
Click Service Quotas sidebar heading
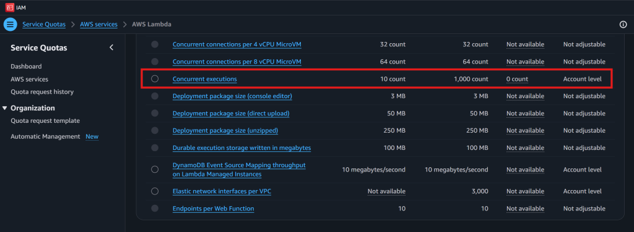39,48
